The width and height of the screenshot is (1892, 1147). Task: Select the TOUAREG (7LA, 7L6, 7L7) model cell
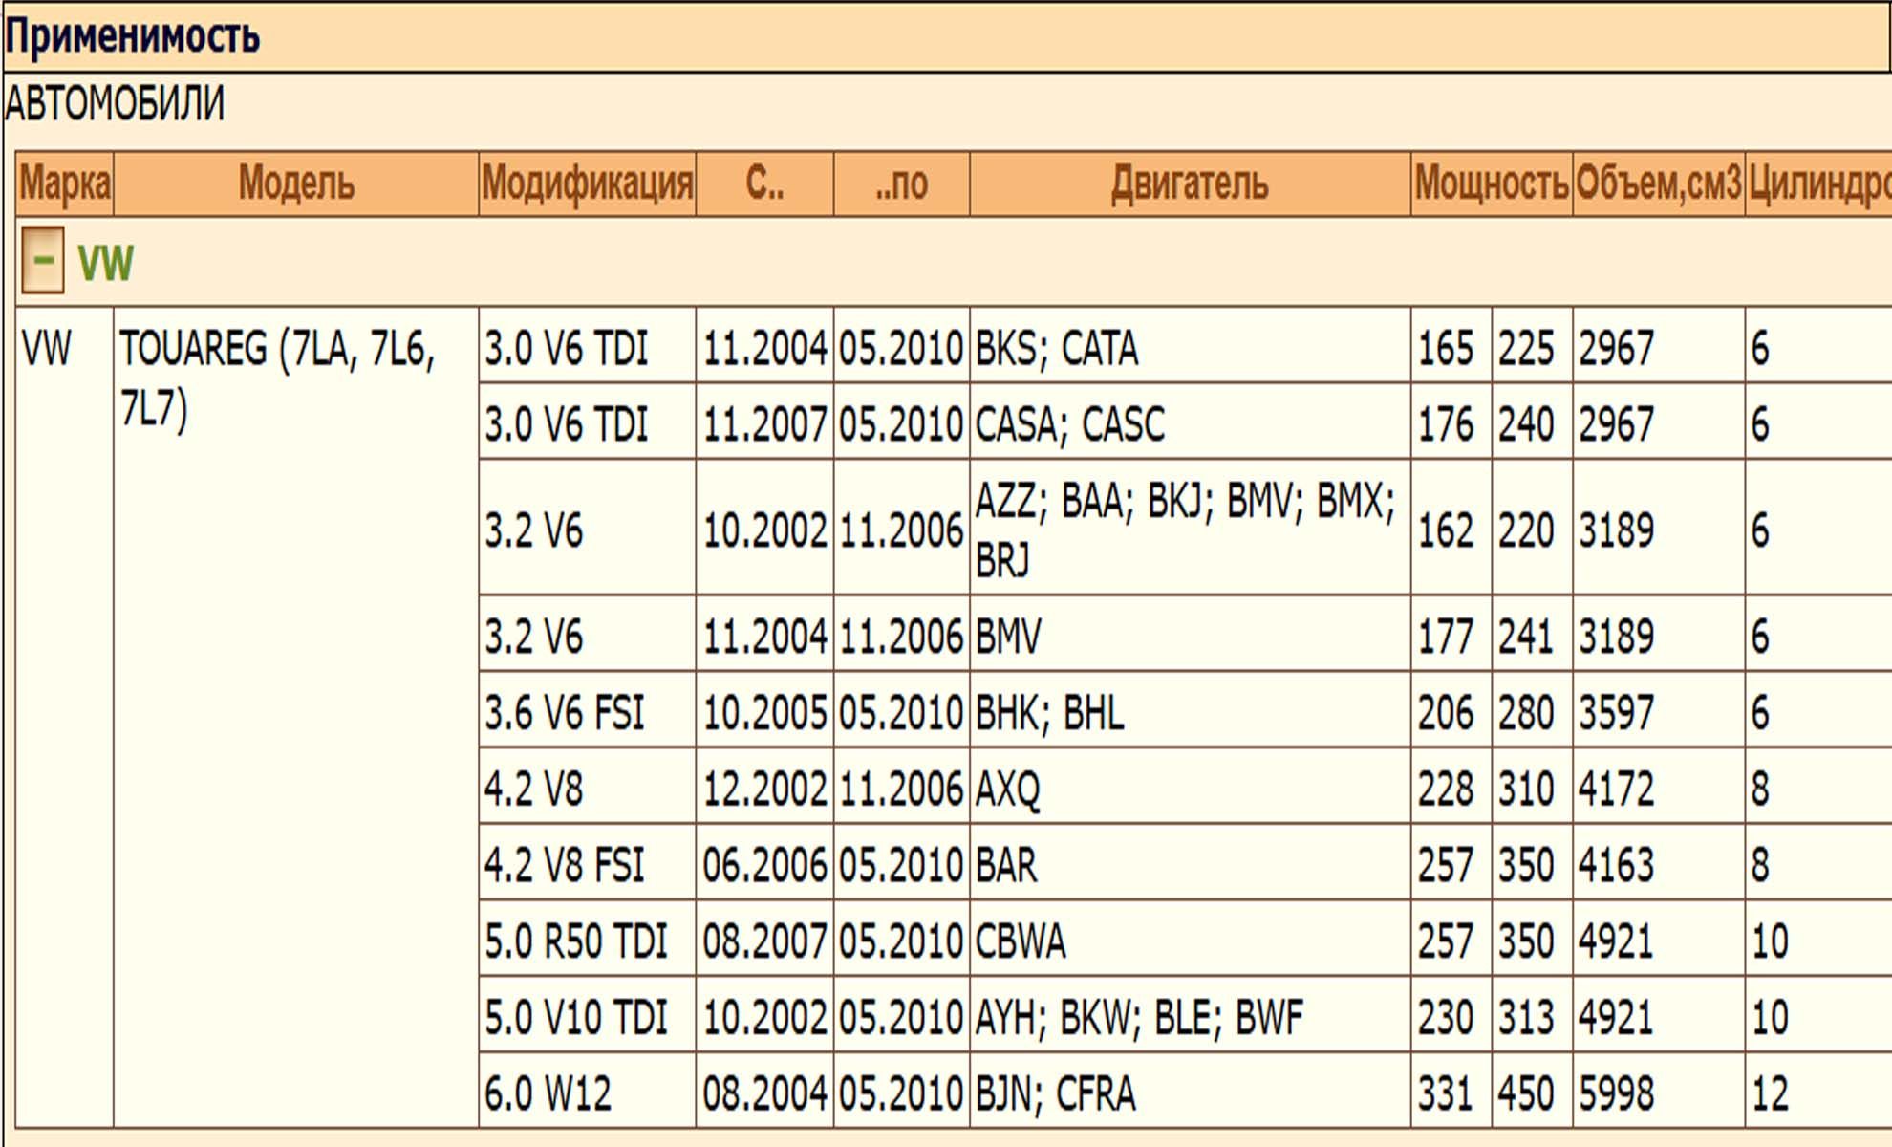pos(296,717)
